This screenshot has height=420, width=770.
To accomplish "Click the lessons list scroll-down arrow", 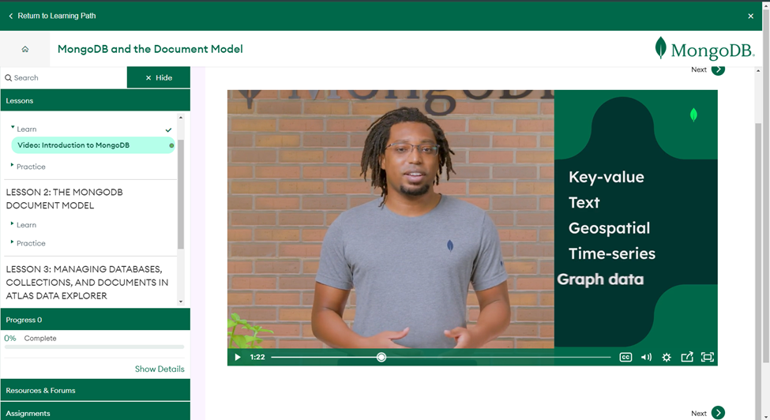I will pos(181,302).
